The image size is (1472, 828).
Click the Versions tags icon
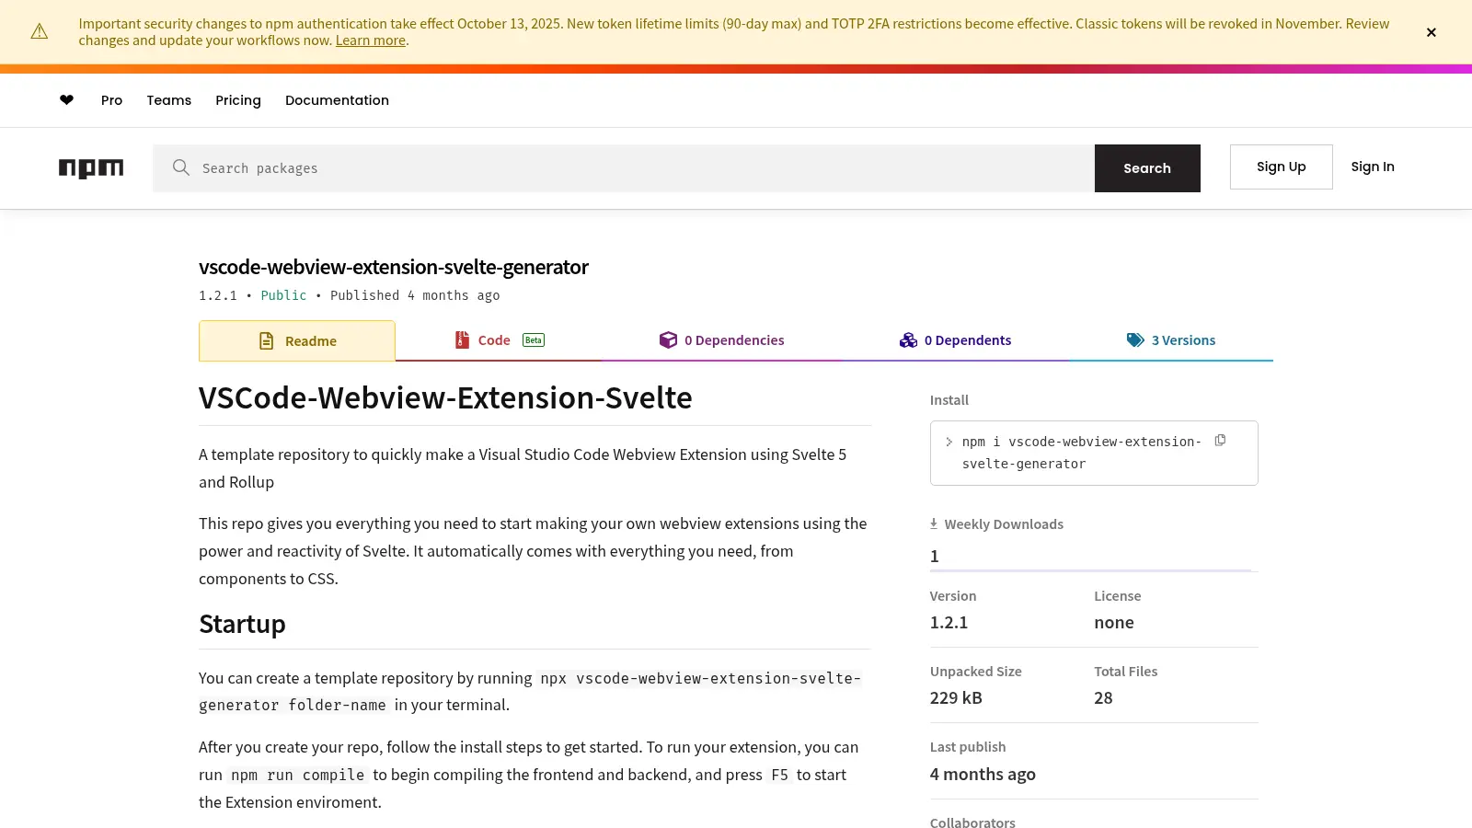pos(1135,340)
